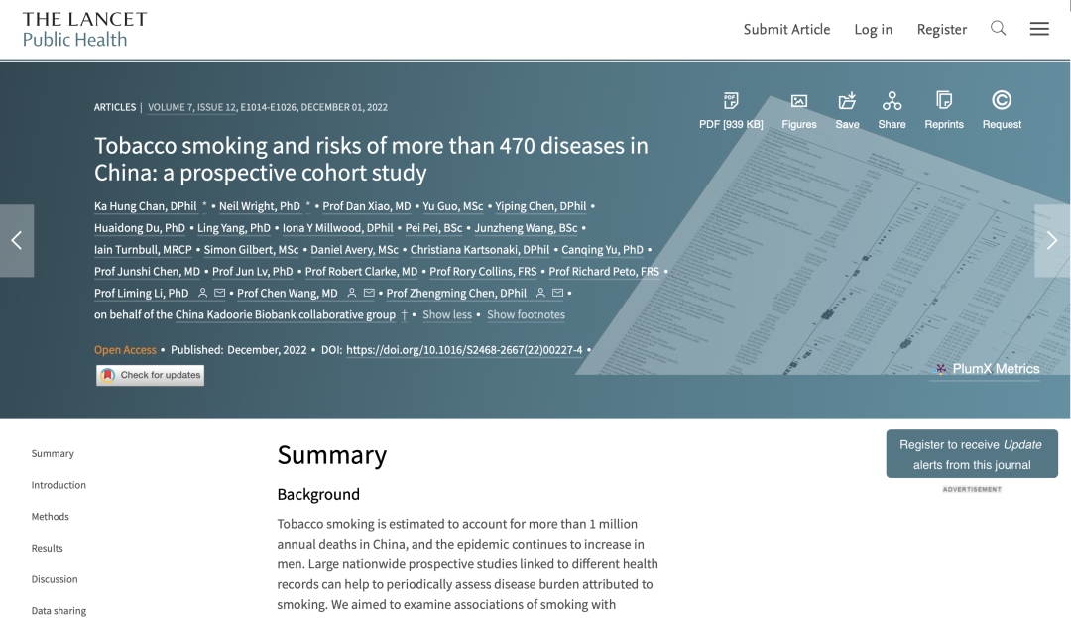Open author Prof Jun Lv, PhD
The width and height of the screenshot is (1071, 618).
[x=252, y=272]
